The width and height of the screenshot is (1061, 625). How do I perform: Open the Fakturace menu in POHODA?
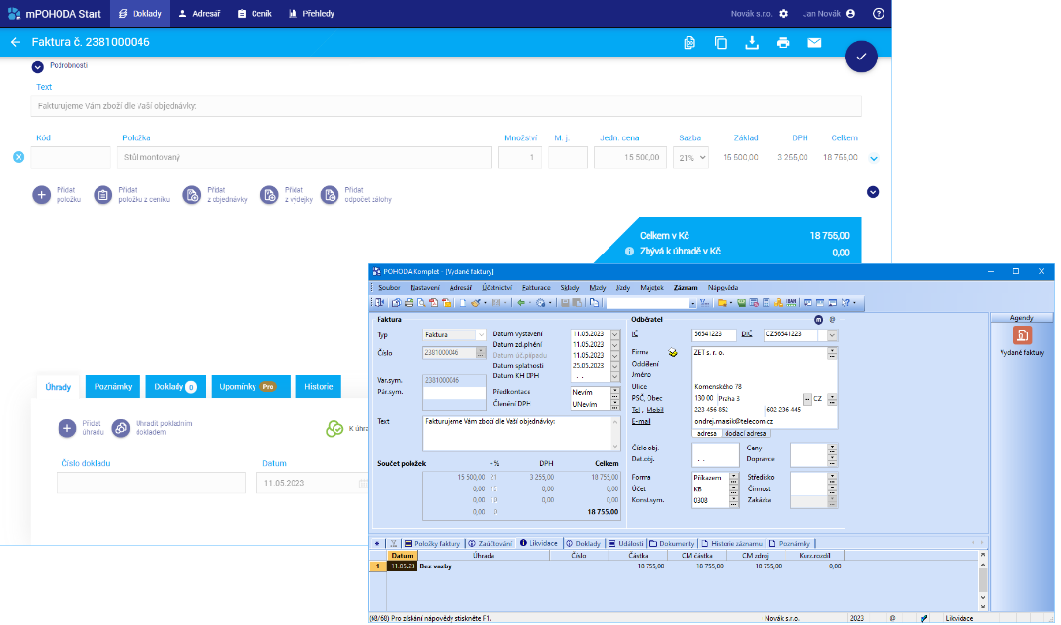pos(536,288)
